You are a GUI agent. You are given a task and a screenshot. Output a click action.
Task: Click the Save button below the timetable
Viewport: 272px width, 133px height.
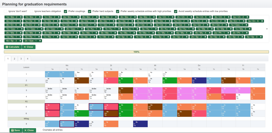tap(16, 130)
